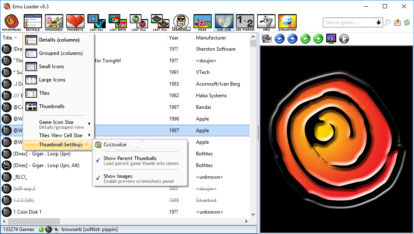Select the 1 Coin Disk 1 row
Viewport: 414px width, 234px height.
coord(125,212)
